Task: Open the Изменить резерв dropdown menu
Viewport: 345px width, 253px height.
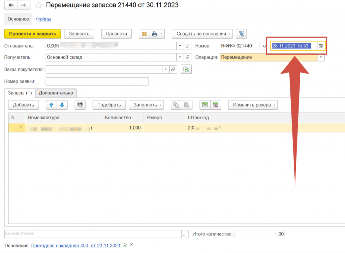Action: 253,105
